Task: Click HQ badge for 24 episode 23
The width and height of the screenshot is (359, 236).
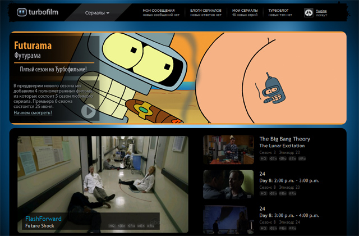Action: [x=263, y=193]
